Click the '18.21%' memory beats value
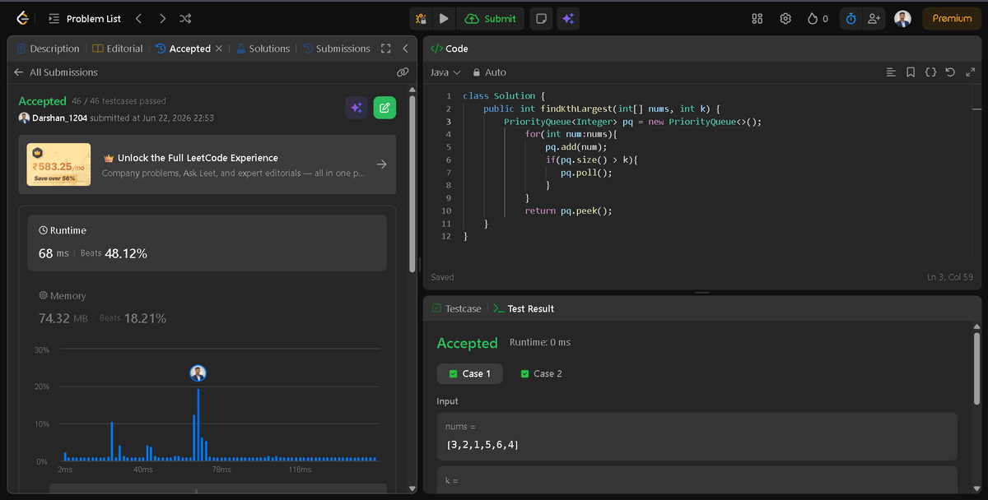The width and height of the screenshot is (988, 500). point(145,318)
